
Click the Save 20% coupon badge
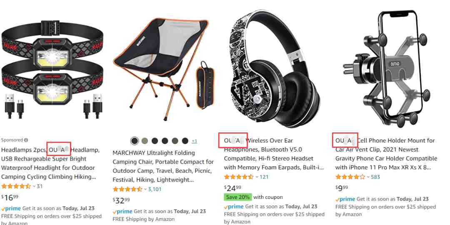point(237,197)
